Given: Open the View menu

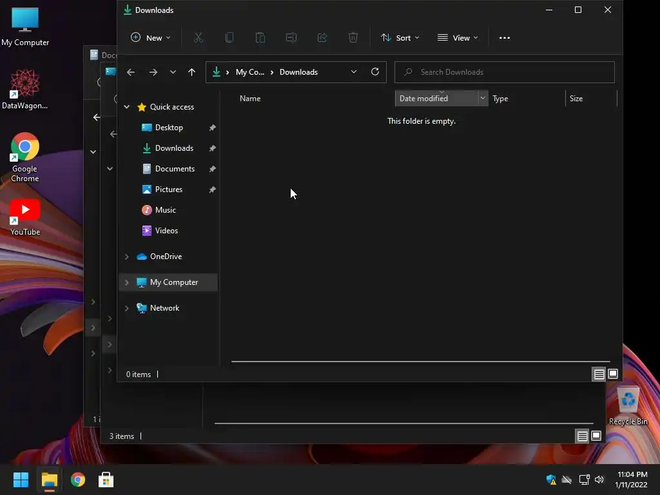Looking at the screenshot, I should tap(458, 38).
